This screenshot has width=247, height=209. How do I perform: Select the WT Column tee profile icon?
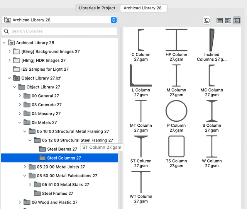pos(141,182)
